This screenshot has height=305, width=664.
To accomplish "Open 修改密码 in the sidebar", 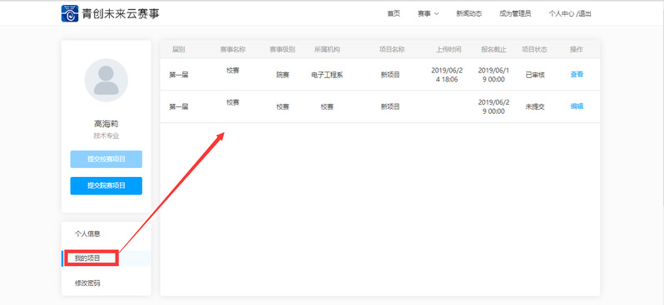I will point(87,283).
